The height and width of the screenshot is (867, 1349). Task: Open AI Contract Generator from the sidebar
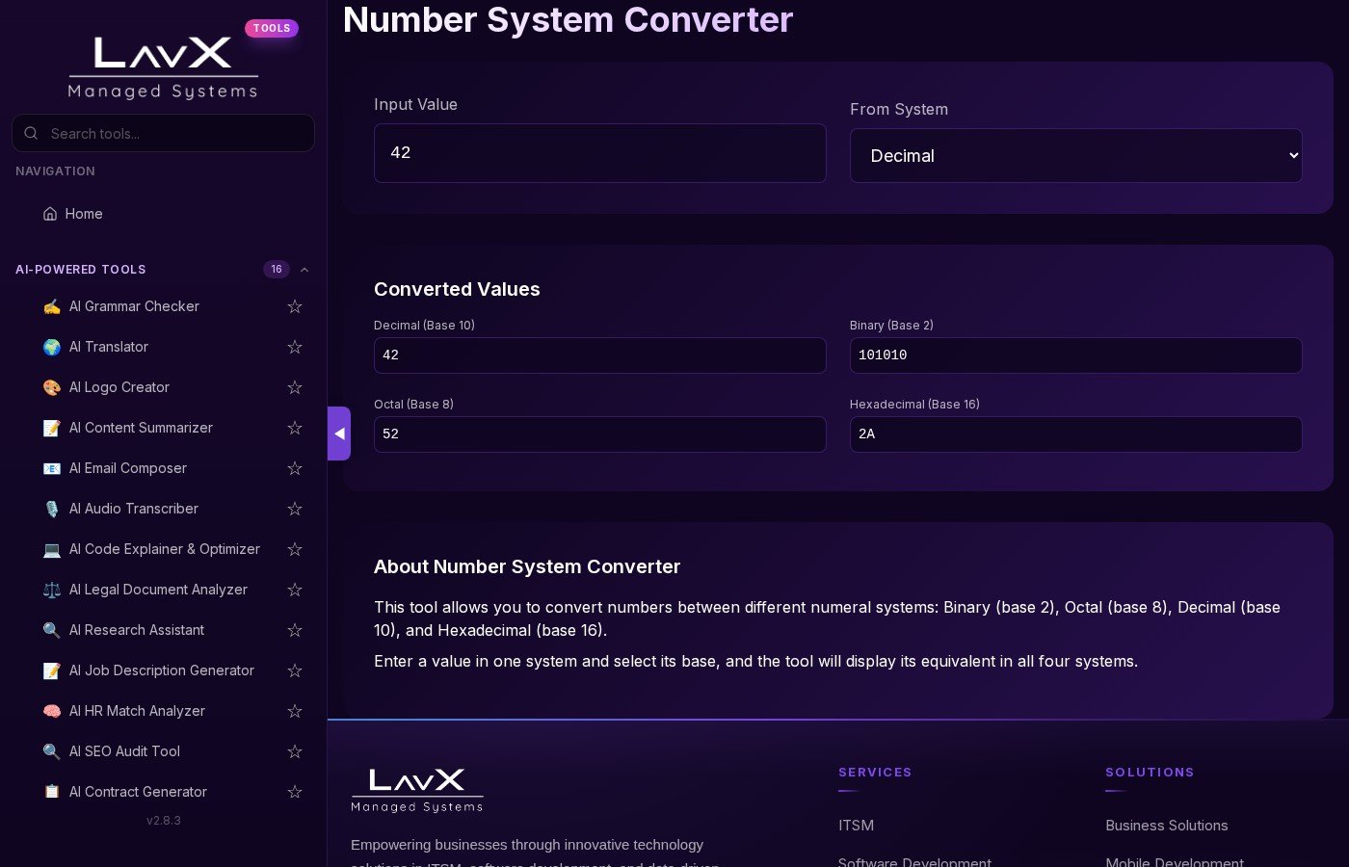(x=138, y=792)
